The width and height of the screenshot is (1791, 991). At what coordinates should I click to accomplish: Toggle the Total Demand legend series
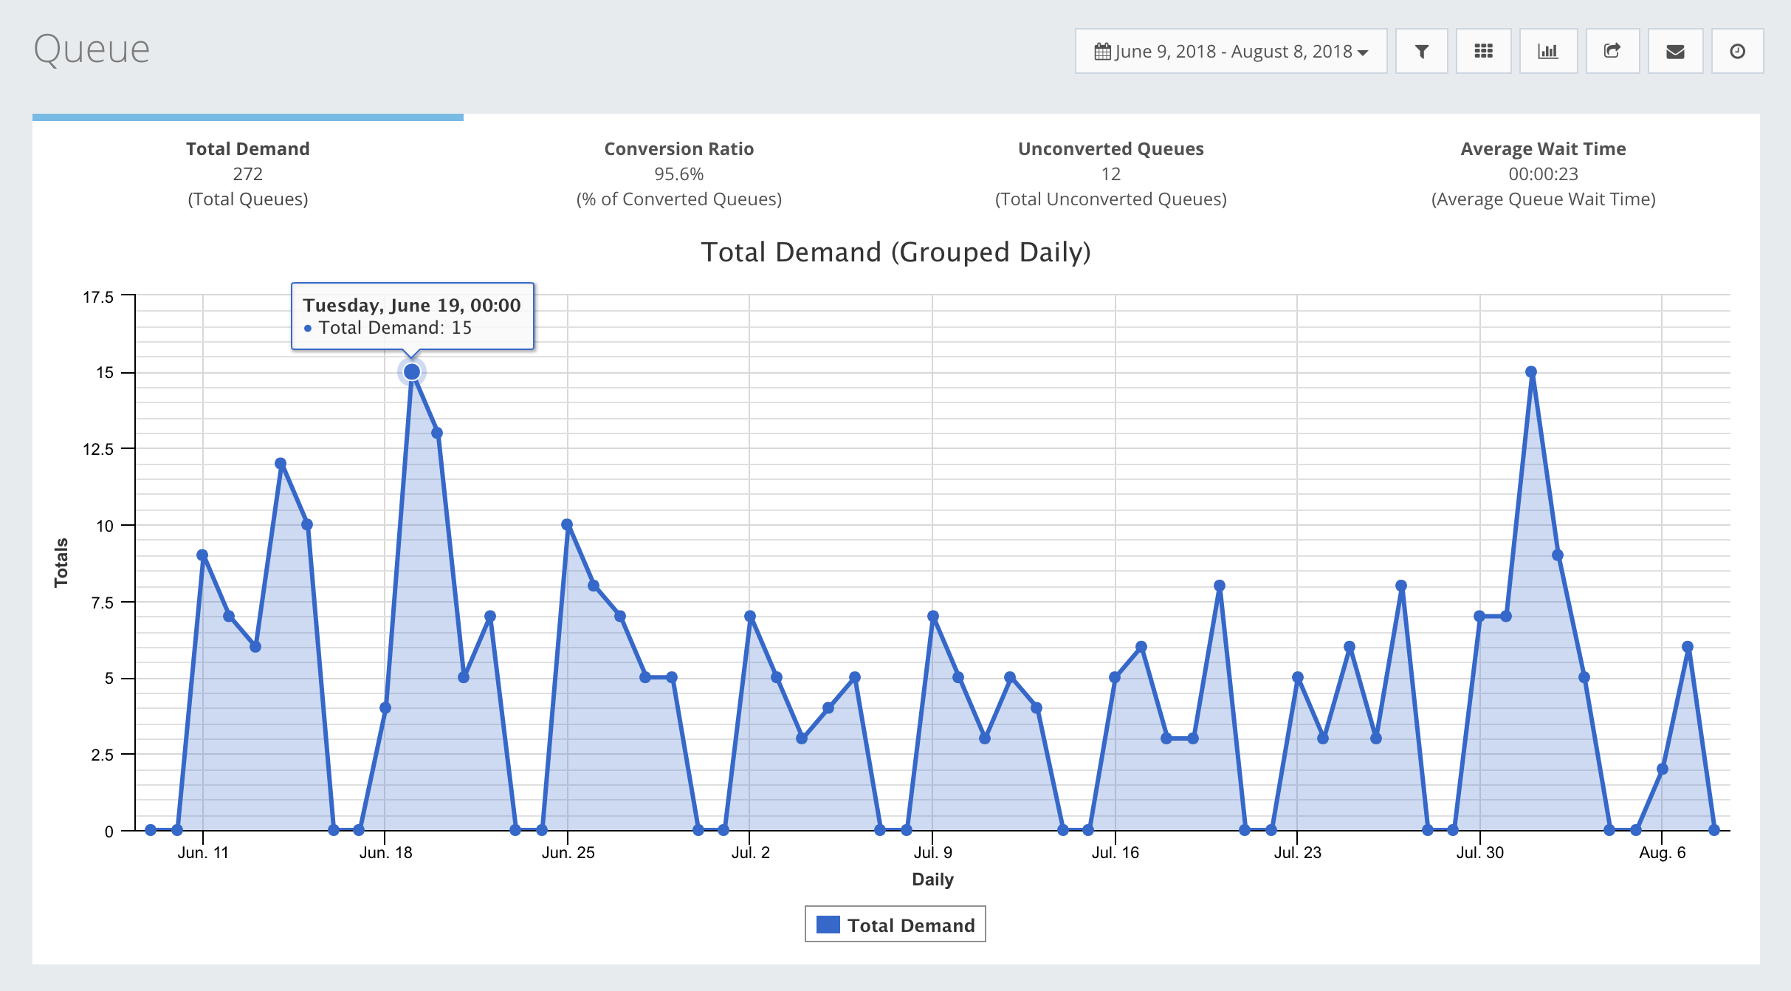coord(910,925)
